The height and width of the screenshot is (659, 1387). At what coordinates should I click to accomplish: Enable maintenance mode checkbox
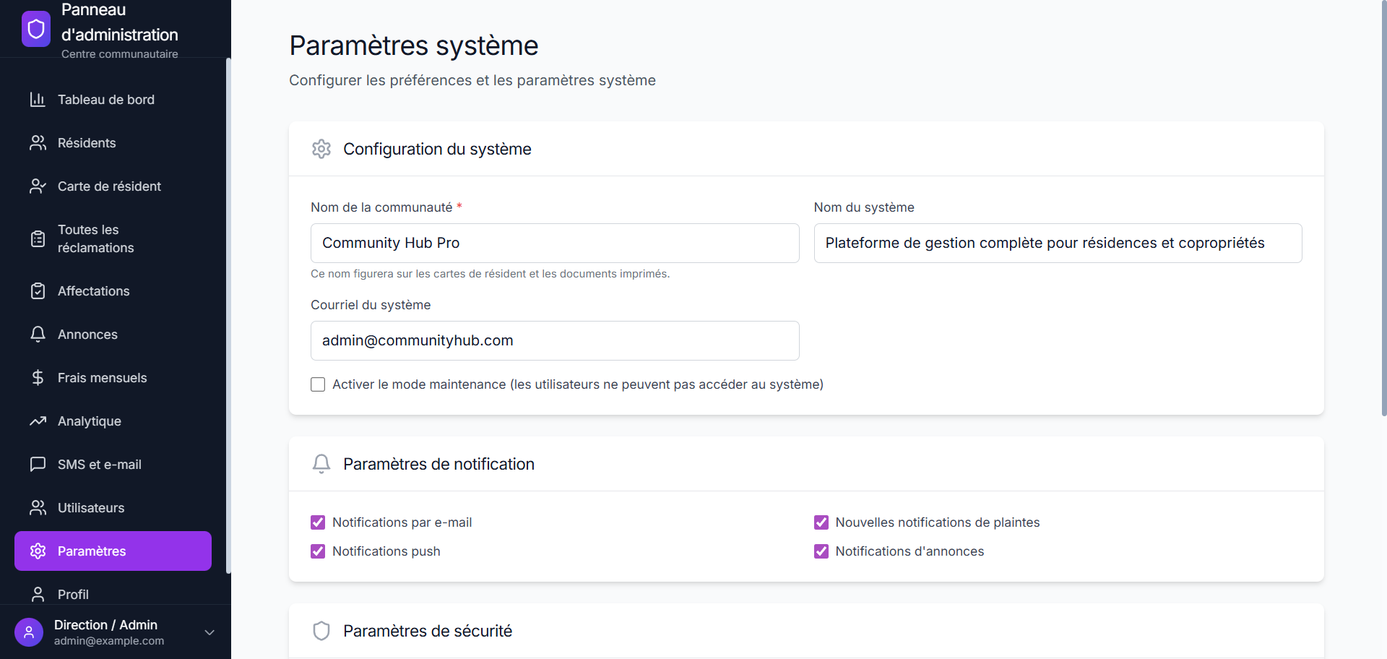[x=318, y=384]
